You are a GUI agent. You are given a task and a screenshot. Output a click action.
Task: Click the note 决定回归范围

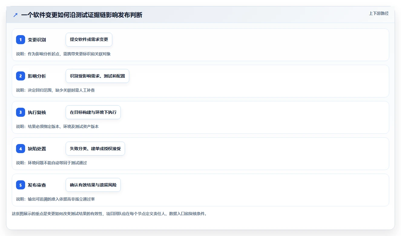click(55, 90)
